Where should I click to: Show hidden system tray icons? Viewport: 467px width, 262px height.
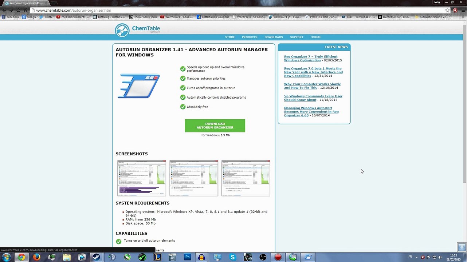417,257
